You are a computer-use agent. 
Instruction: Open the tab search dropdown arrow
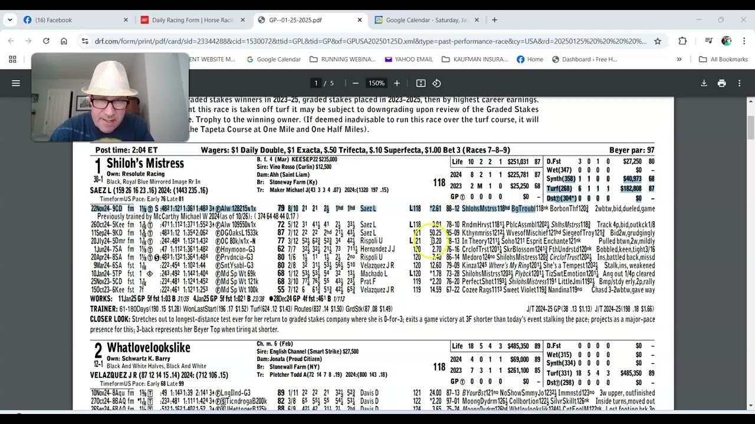(x=10, y=20)
